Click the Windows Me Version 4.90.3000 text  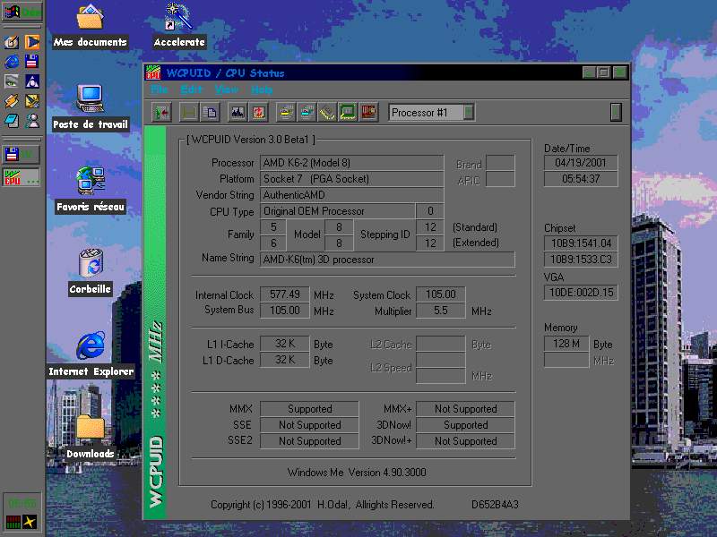[357, 473]
